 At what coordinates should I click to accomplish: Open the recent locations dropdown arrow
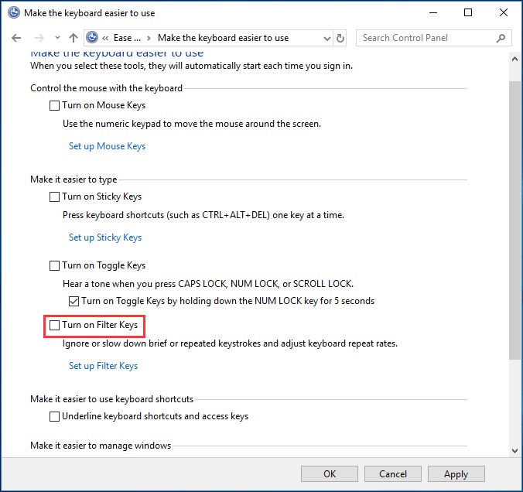(x=56, y=39)
